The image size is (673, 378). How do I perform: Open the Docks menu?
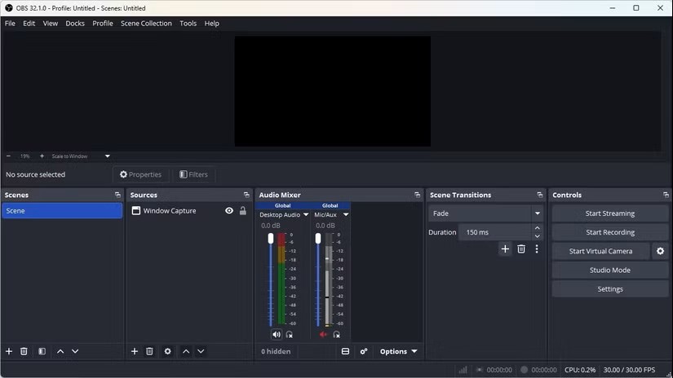point(75,24)
